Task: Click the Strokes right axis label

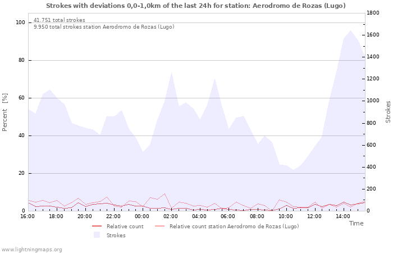Action: tap(388, 111)
